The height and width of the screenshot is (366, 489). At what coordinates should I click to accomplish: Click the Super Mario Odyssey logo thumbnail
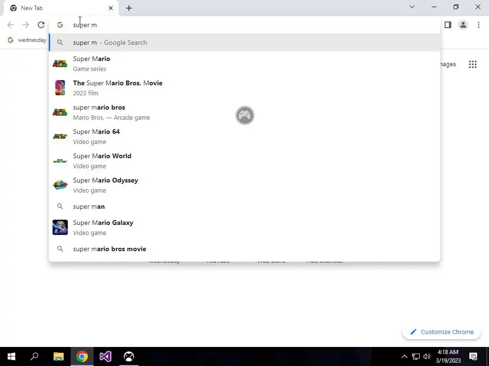click(60, 185)
